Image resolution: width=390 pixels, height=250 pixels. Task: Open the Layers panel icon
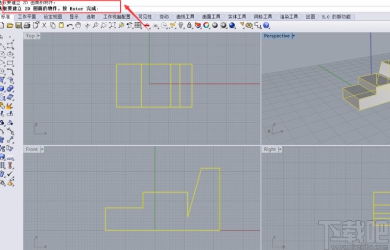198,26
